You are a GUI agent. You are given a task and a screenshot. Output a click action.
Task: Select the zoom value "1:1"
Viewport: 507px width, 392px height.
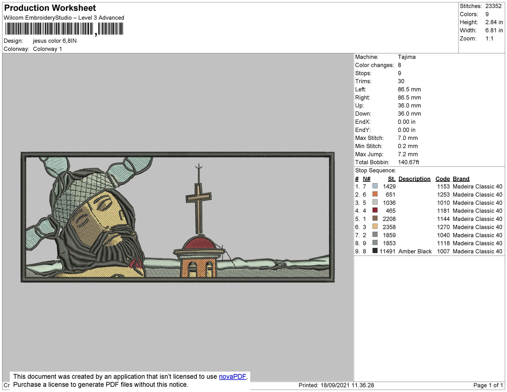coord(489,39)
